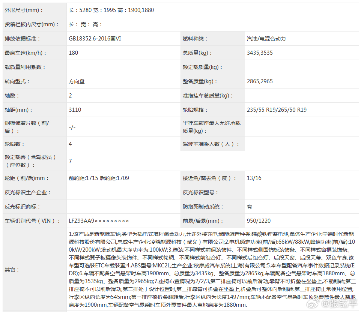Click the 额定载质量(kg) label
Viewport: 361px width, 312px height.
coord(203,67)
